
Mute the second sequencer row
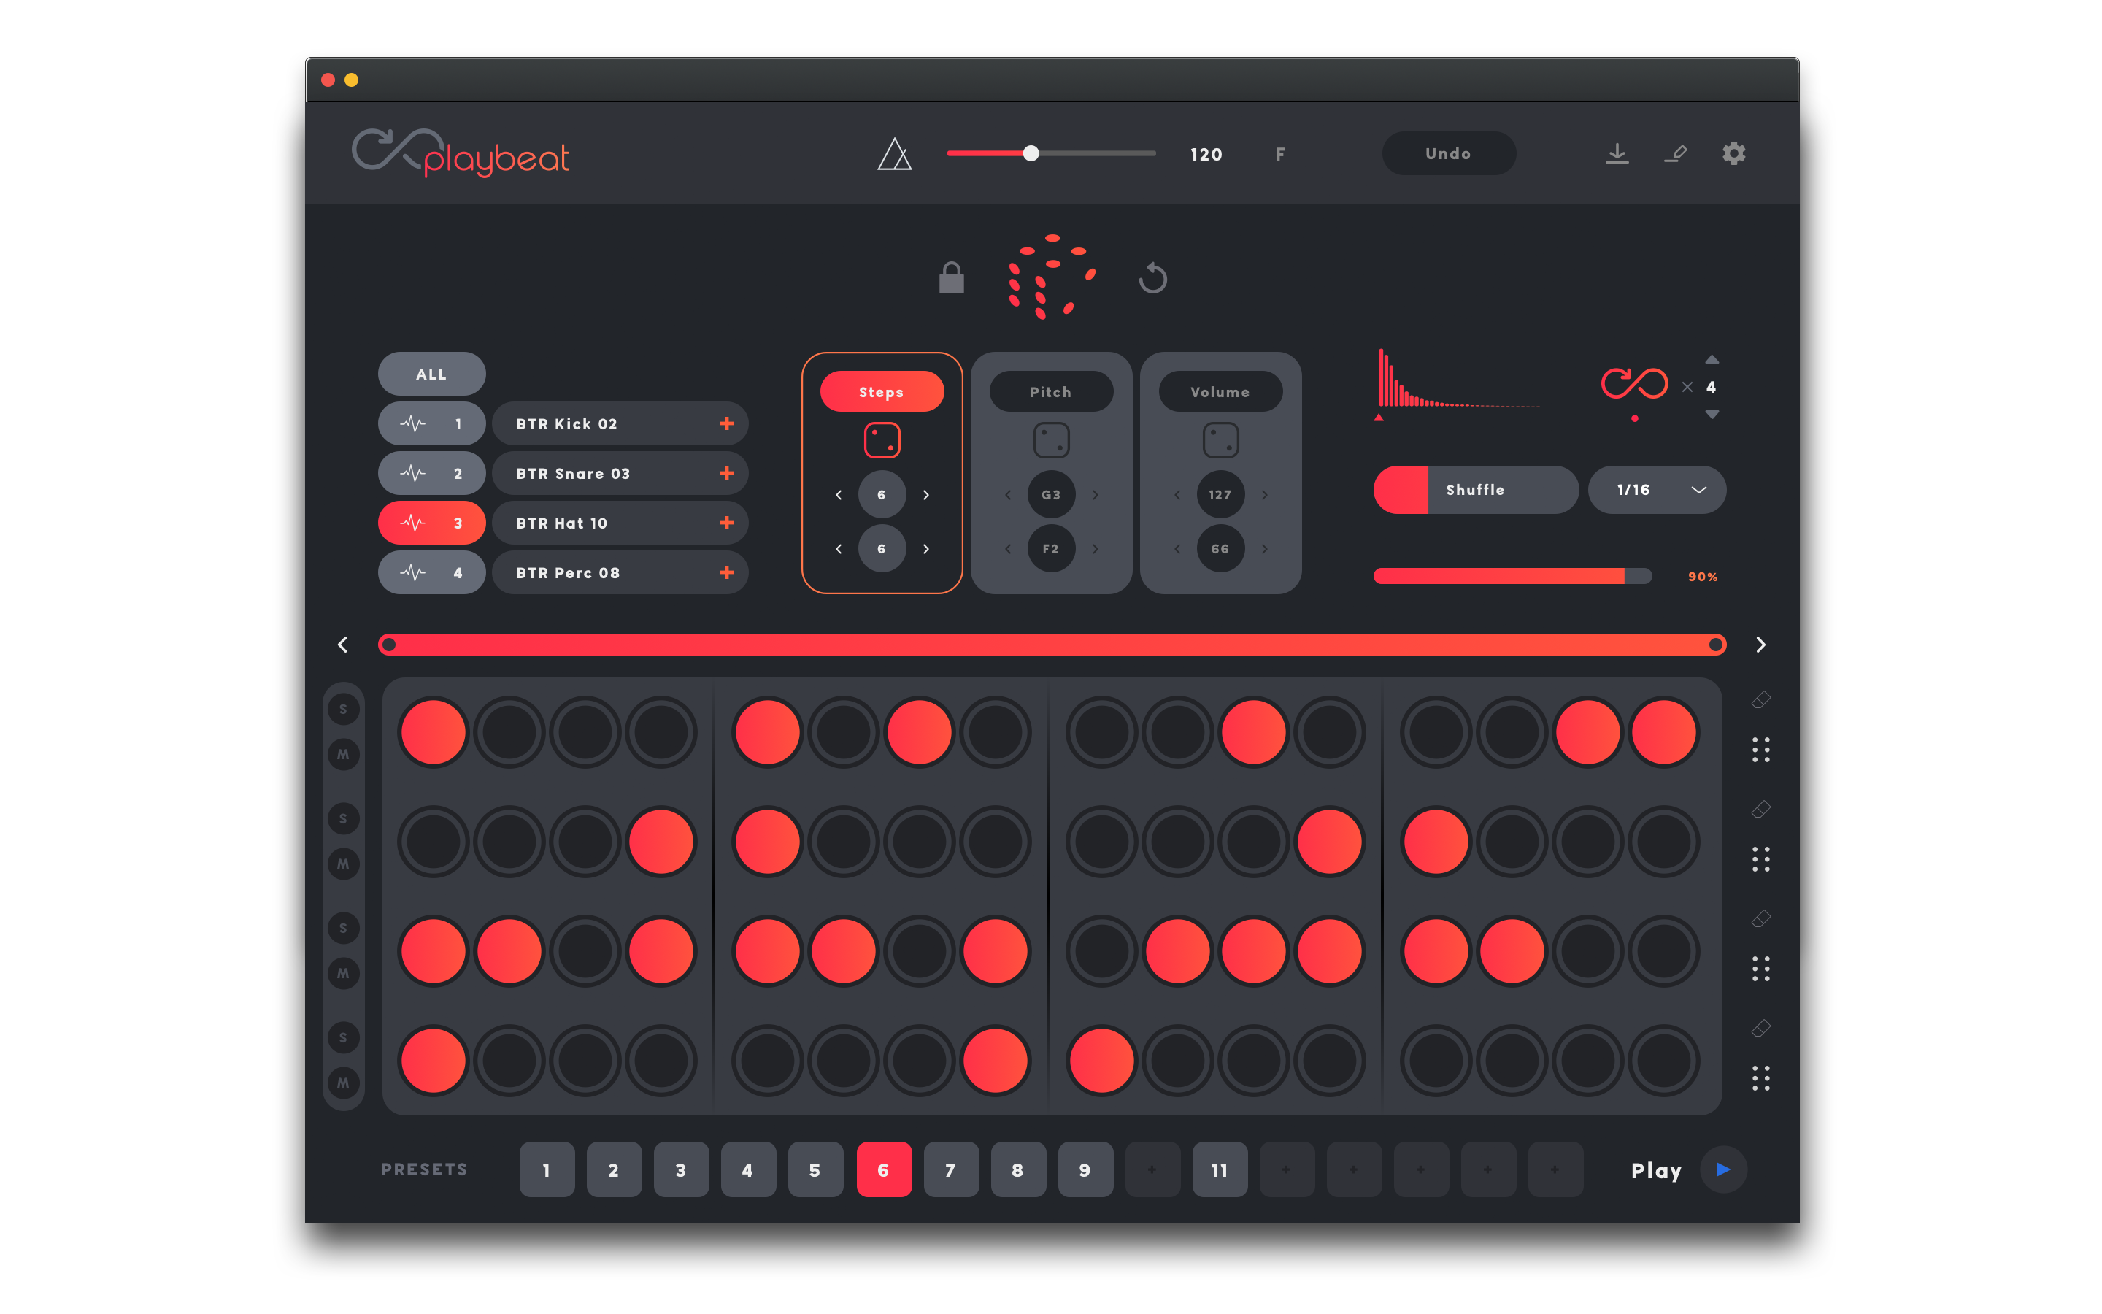point(343,864)
